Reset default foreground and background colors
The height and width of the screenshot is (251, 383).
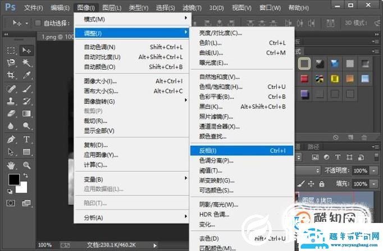(x=10, y=192)
